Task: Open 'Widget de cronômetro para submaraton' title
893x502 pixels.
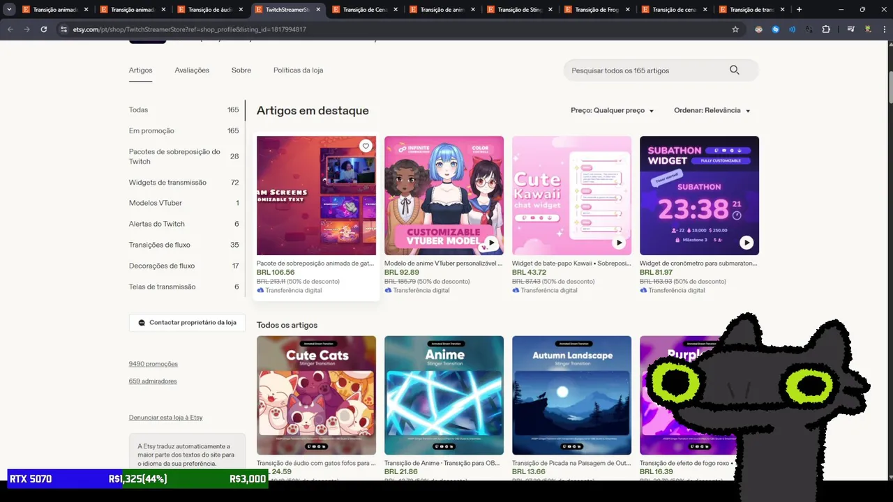Action: [698, 264]
